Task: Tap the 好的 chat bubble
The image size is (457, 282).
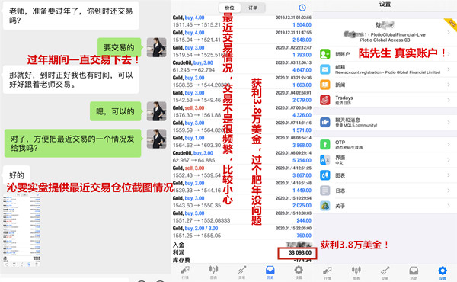Action: [17, 175]
